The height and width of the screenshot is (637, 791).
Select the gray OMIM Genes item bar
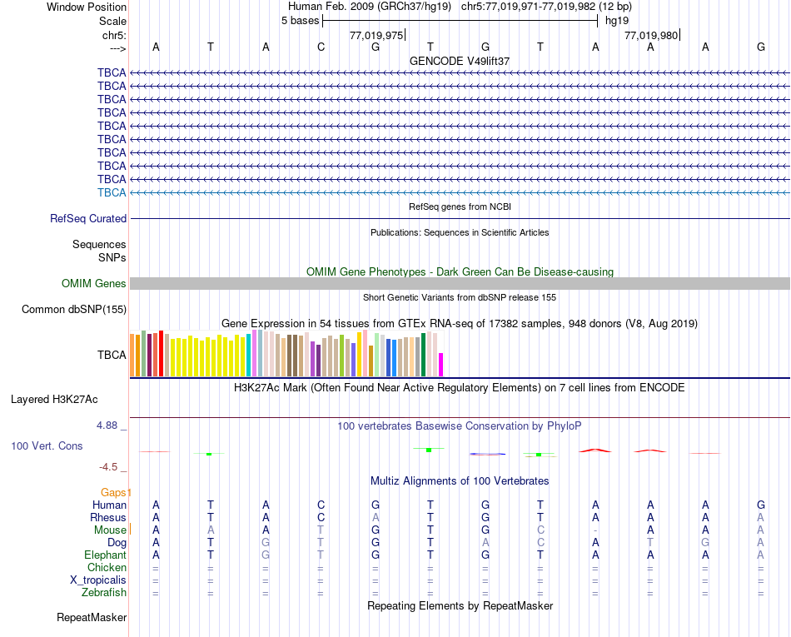(x=460, y=283)
